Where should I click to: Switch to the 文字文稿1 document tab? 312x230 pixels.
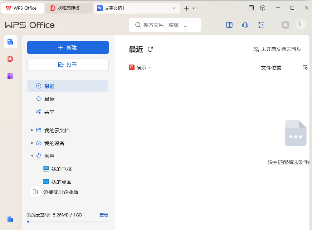tap(137, 8)
